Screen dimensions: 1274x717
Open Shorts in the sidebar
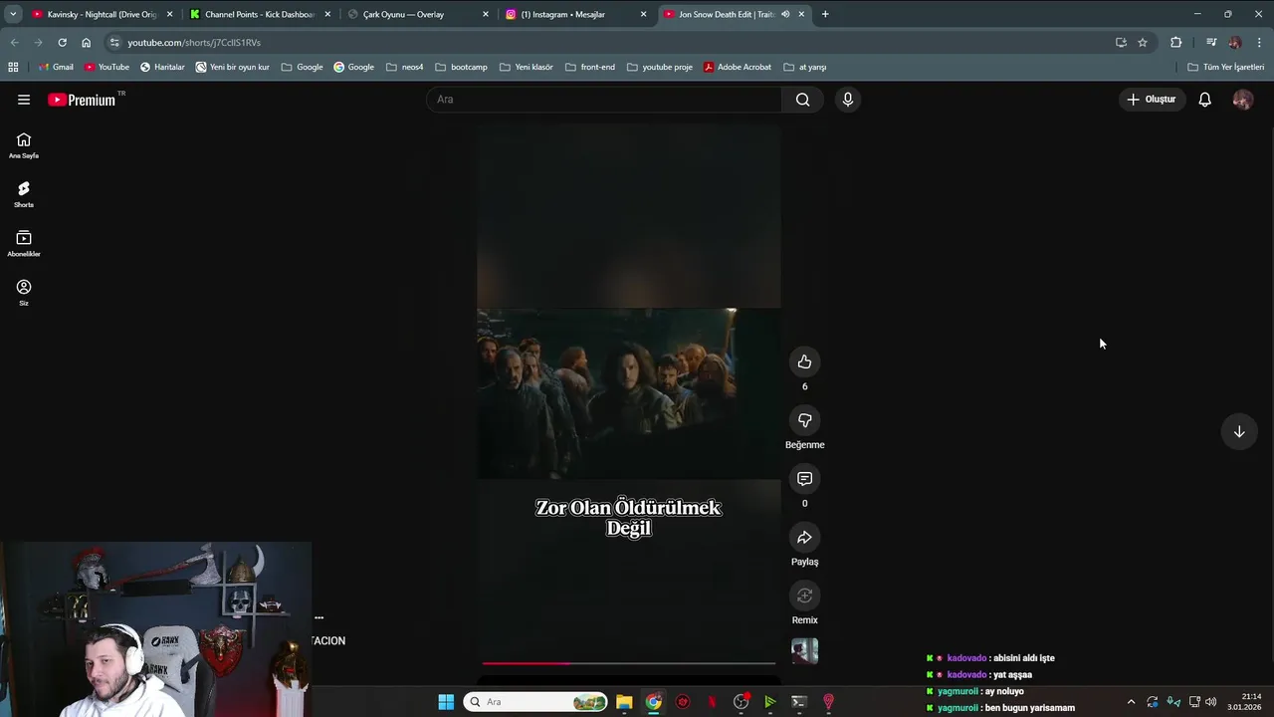pyautogui.click(x=24, y=194)
